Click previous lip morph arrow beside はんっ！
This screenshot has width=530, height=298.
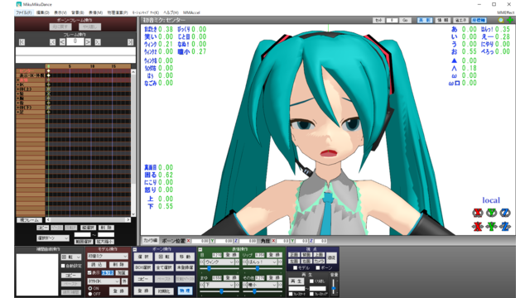coord(245,262)
